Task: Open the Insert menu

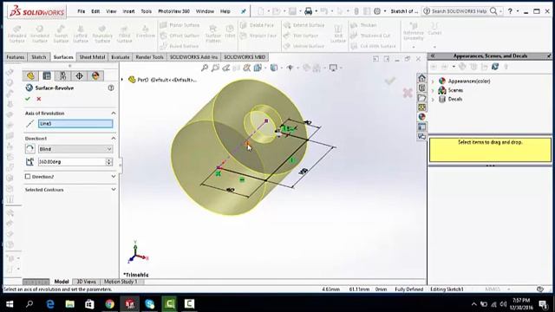Action: tap(128, 11)
